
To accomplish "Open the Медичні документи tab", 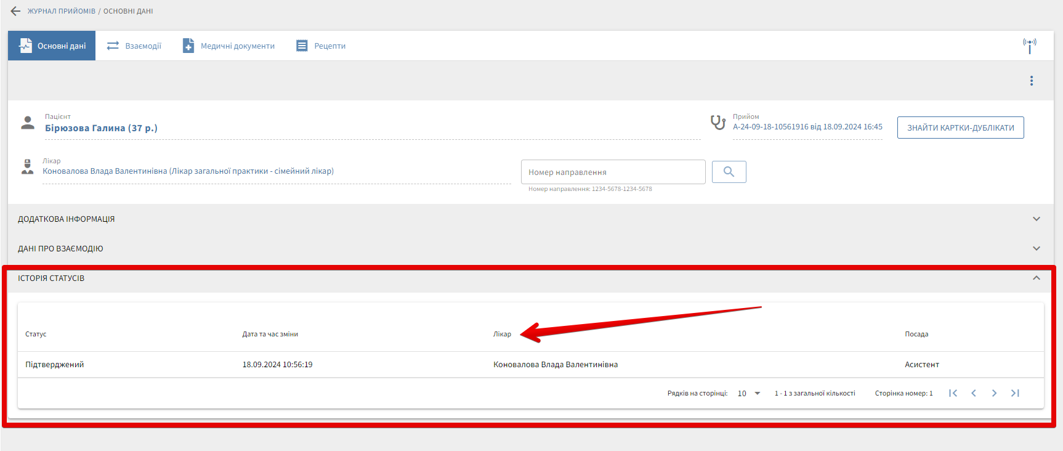I will [228, 46].
